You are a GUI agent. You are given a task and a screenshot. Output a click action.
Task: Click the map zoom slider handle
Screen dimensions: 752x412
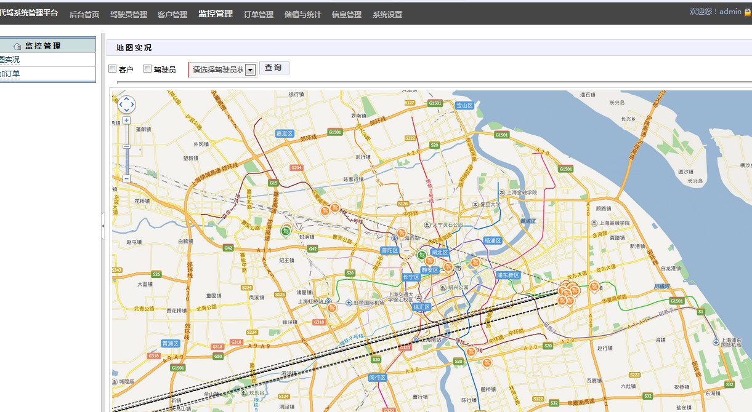click(x=126, y=147)
